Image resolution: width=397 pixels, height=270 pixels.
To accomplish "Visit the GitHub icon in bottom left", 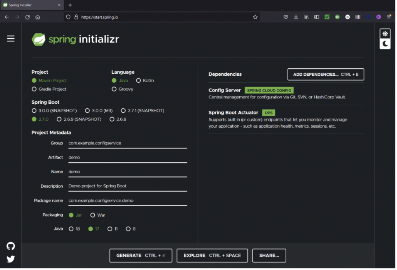I will pos(10,246).
